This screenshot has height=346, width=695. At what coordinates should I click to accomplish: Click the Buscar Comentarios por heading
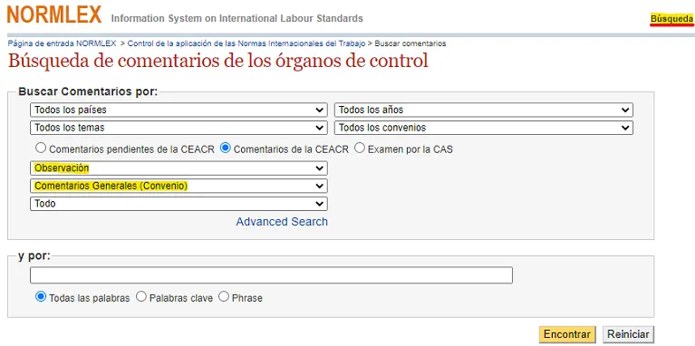click(x=88, y=91)
